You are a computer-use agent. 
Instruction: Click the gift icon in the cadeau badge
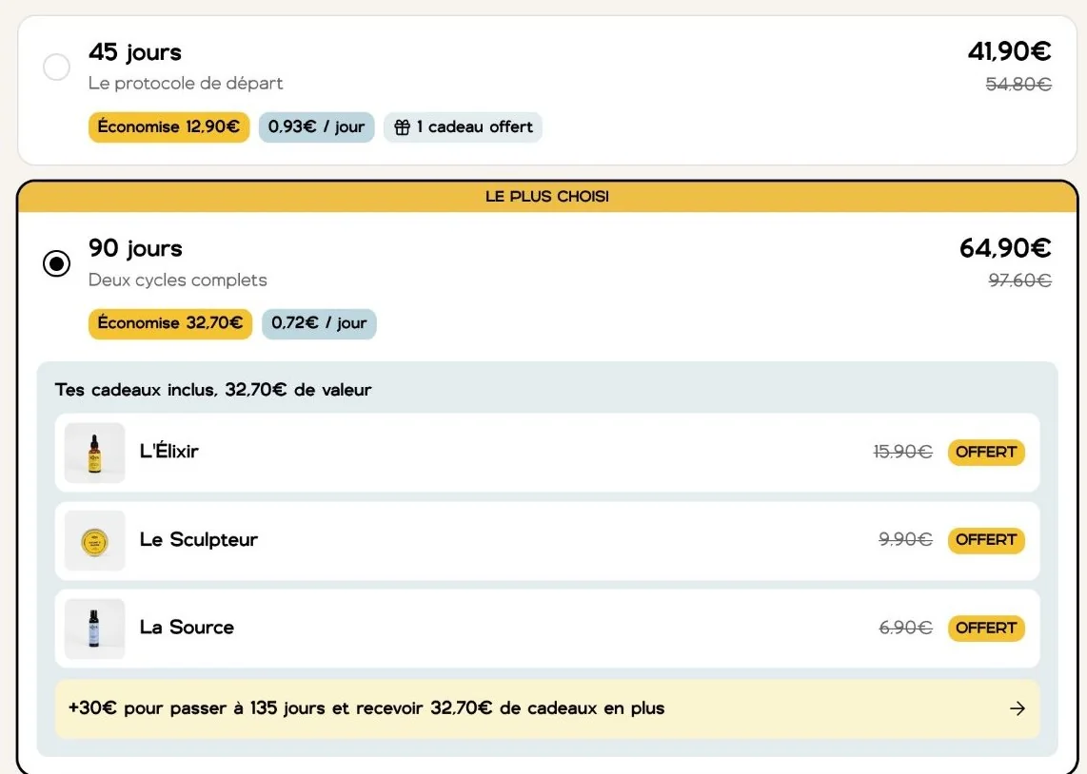click(402, 127)
